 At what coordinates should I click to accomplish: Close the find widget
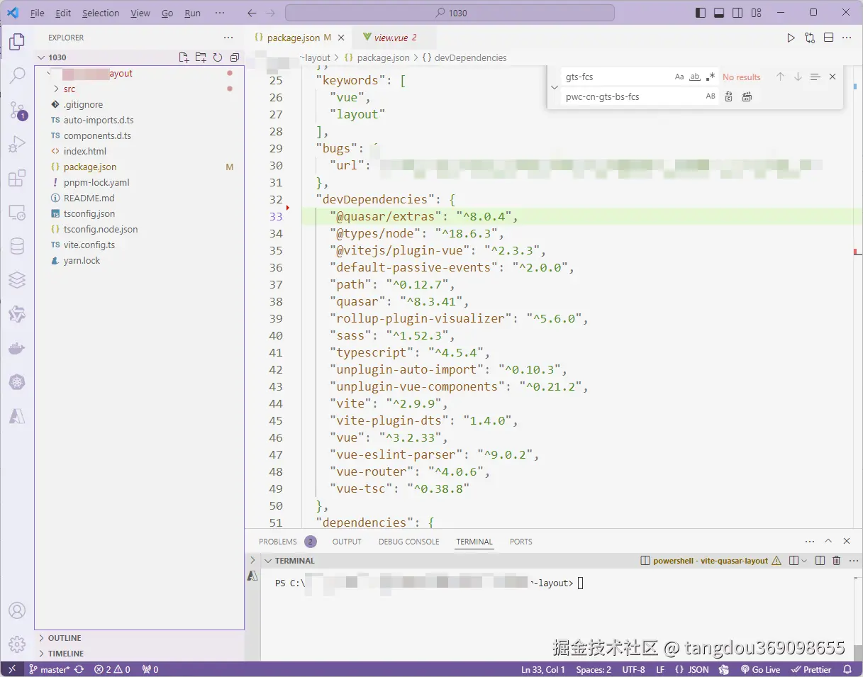coord(833,77)
